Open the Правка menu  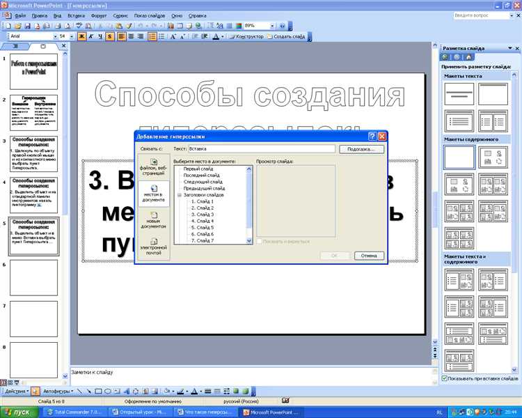39,15
